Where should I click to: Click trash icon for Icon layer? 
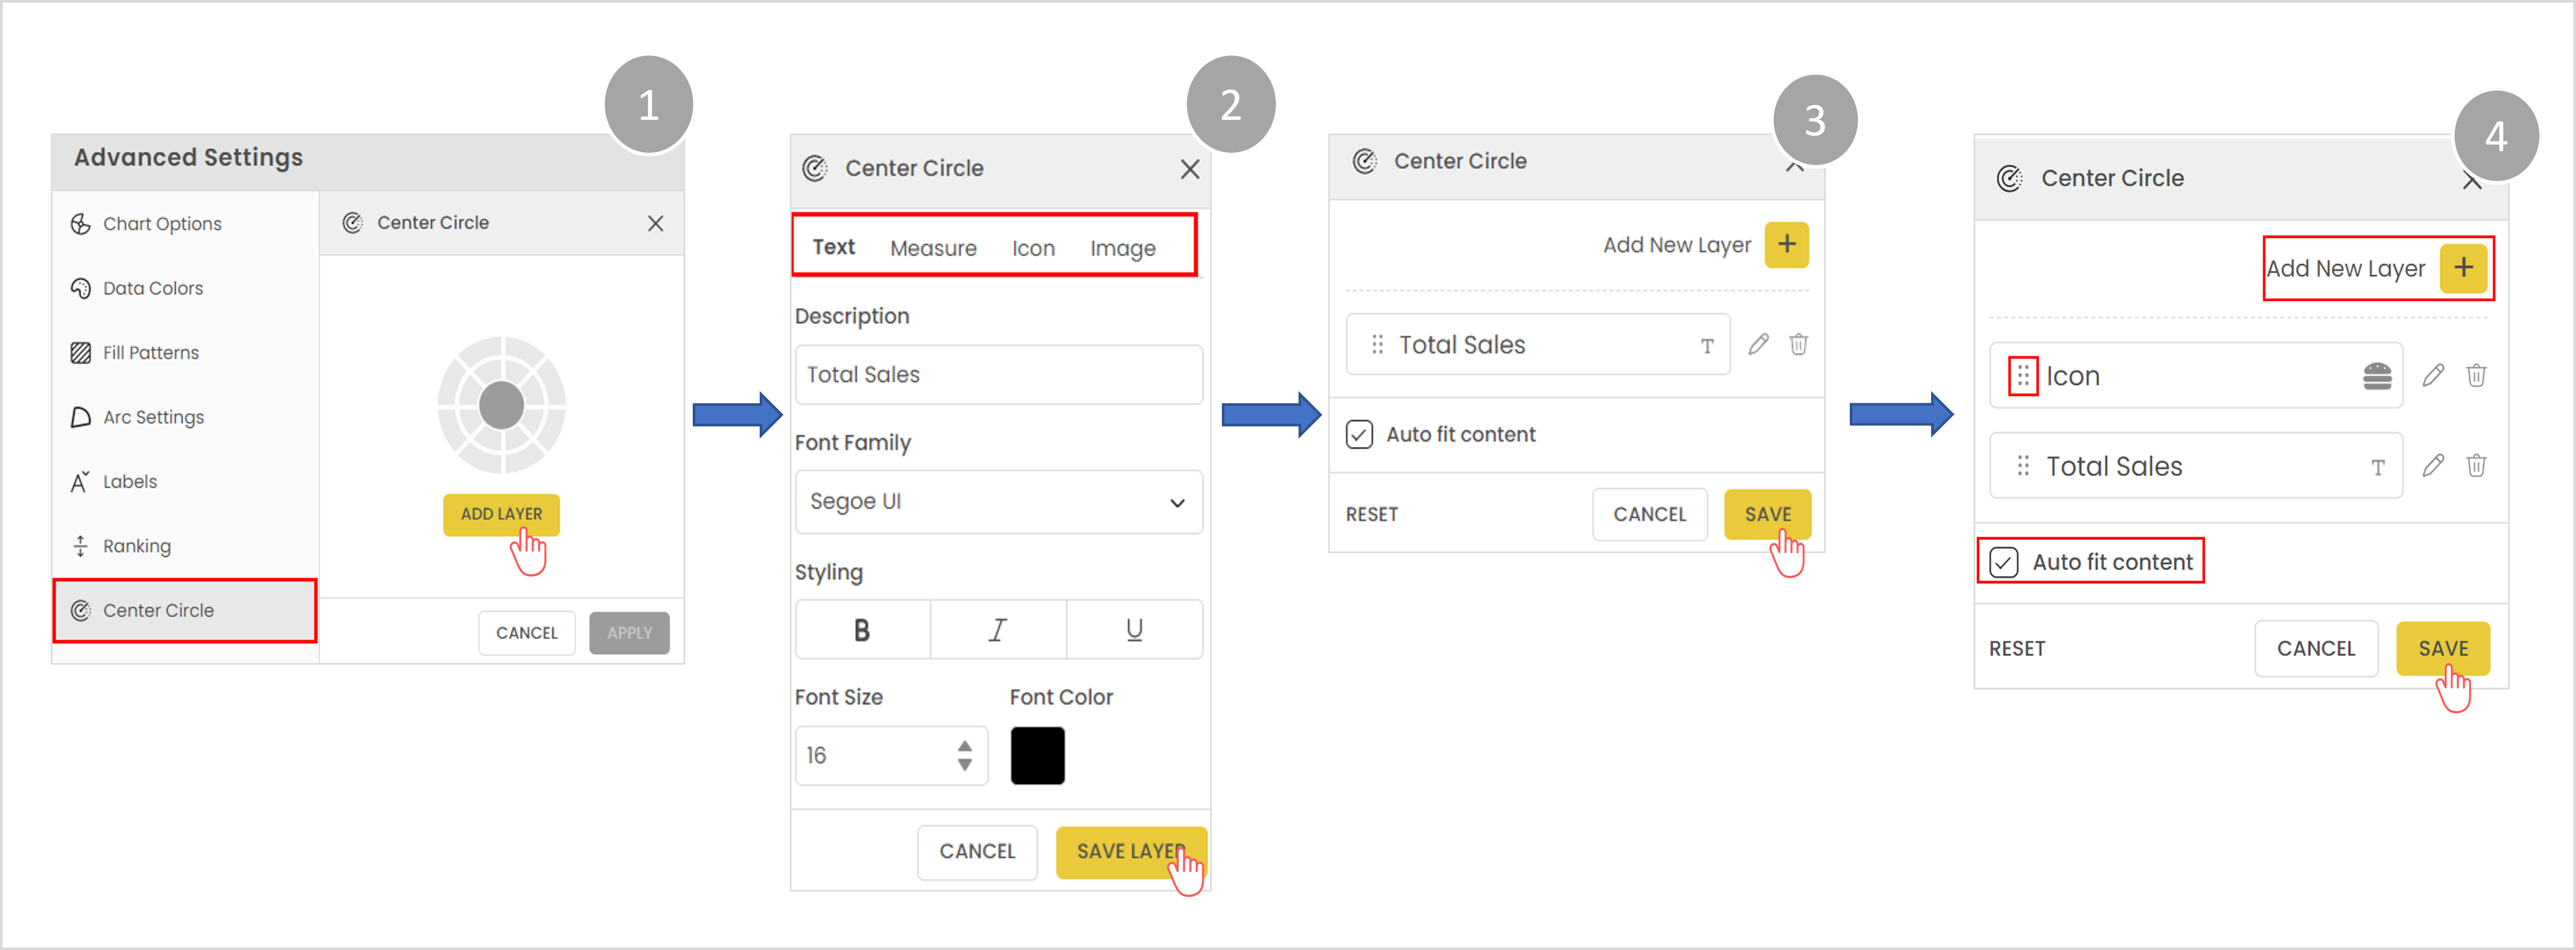tap(2476, 375)
